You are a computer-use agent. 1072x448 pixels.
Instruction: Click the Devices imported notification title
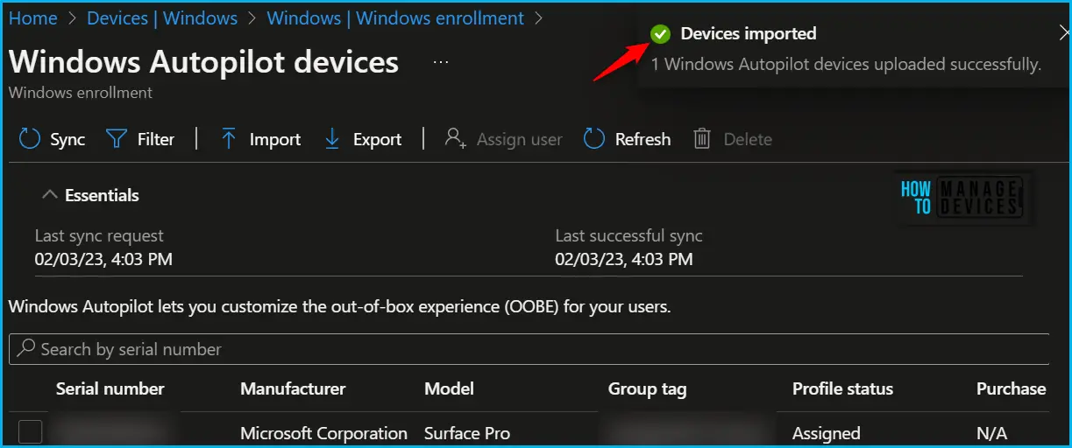point(749,33)
